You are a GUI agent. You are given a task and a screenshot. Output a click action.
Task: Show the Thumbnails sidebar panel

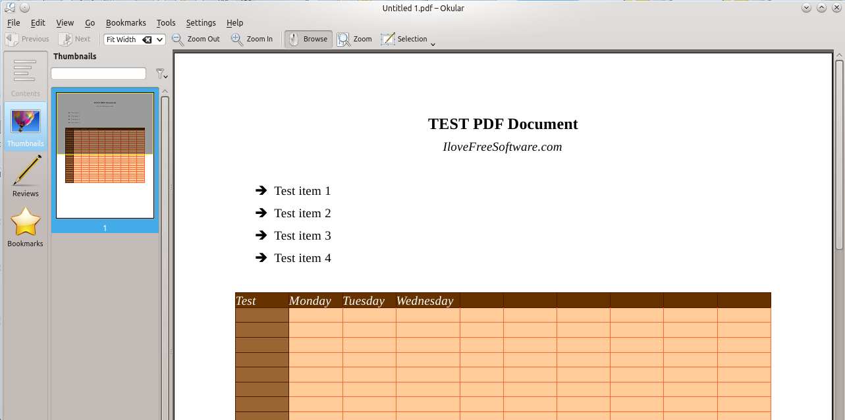(x=26, y=126)
